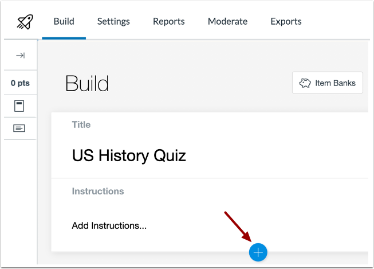
Task: Click the piggy bank icon
Action: coord(305,83)
